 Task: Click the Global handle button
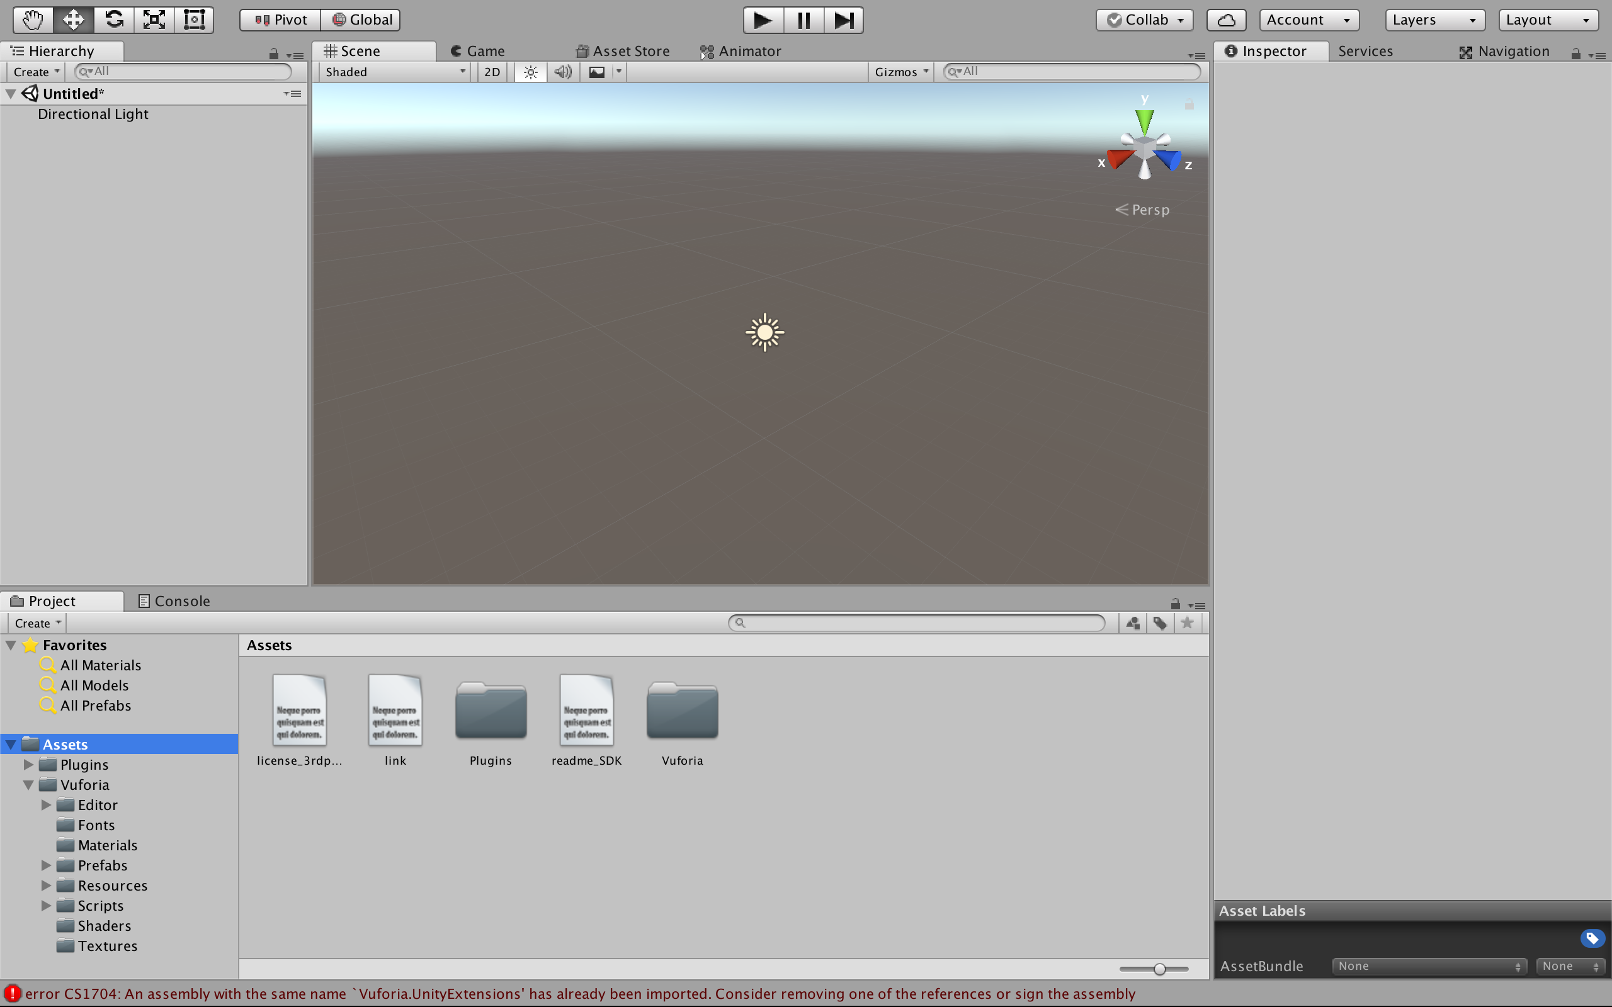pyautogui.click(x=361, y=20)
